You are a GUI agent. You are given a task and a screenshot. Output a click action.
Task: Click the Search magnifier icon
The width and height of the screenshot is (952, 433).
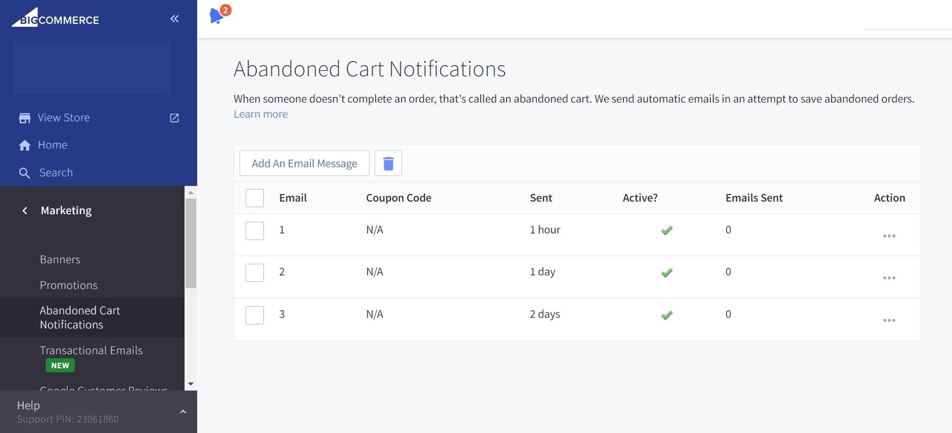[x=24, y=173]
